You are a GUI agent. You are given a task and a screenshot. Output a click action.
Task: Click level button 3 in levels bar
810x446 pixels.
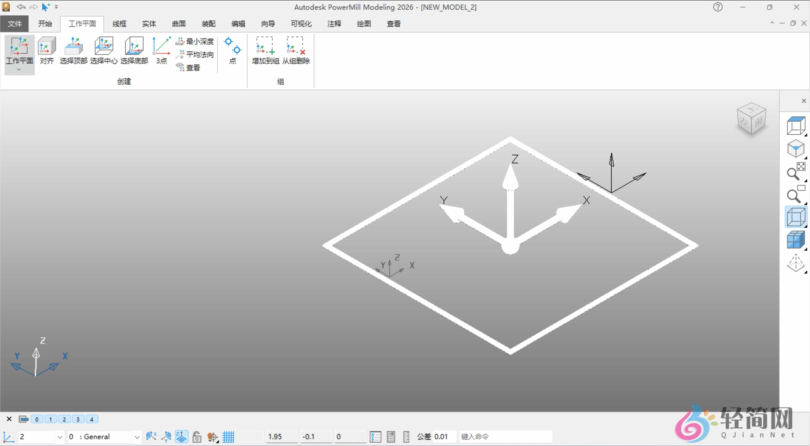pyautogui.click(x=78, y=419)
